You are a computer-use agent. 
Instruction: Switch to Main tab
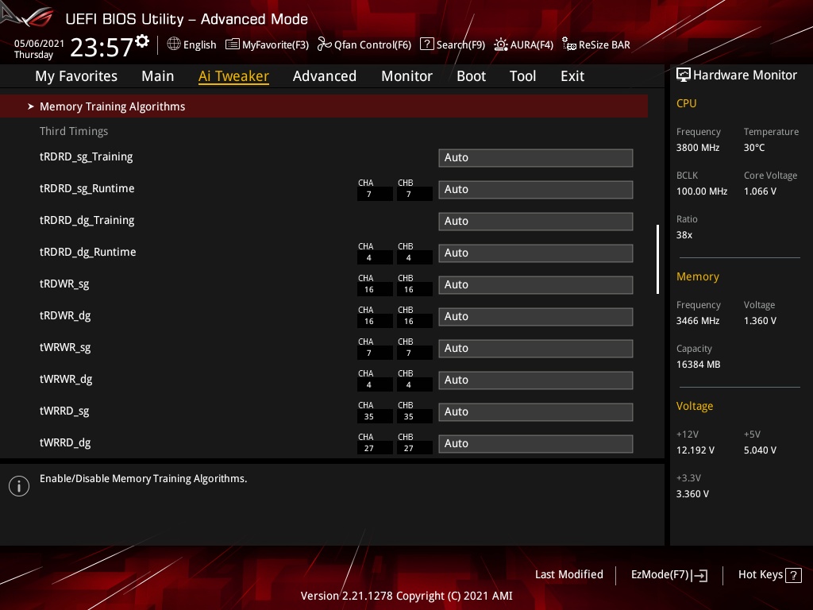tap(158, 76)
